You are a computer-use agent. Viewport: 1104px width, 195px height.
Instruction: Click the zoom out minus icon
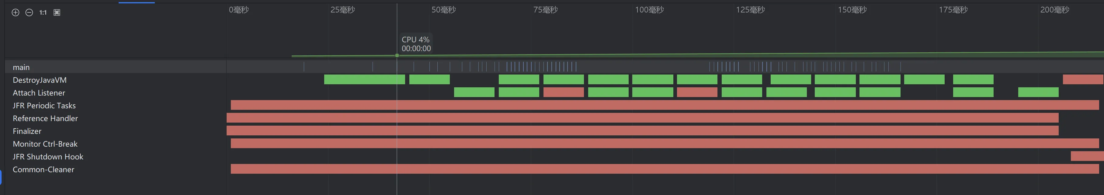(x=29, y=12)
